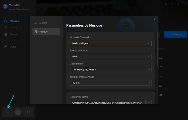This screenshot has height=120, width=188.
Task: Click the settings dialog scrollbar
Action: coord(158,49)
